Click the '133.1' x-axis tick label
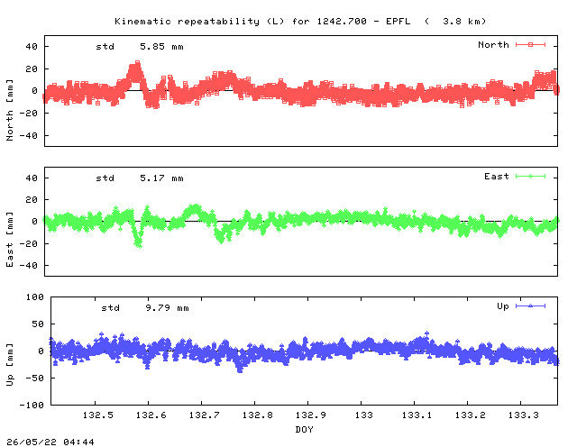Screen dimensions: 577x447 tap(417, 415)
